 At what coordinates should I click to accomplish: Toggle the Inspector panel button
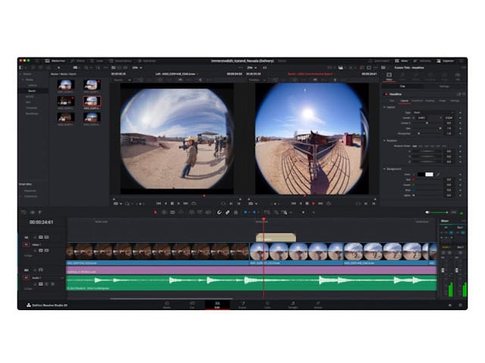pos(446,61)
